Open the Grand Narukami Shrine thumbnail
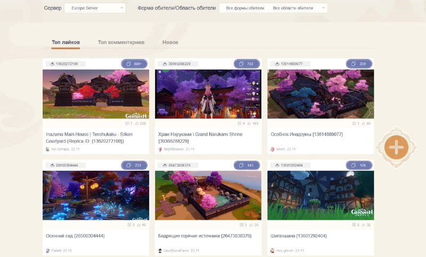 point(208,94)
